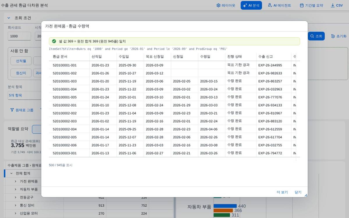Image resolution: width=349 pixels, height=218 pixels.
Task: Sort by 선적일 column header
Action: [103, 57]
